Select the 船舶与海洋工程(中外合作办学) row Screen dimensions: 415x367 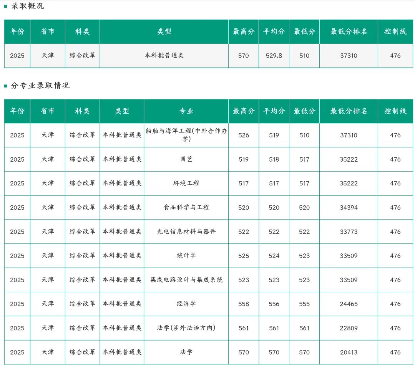pos(186,135)
